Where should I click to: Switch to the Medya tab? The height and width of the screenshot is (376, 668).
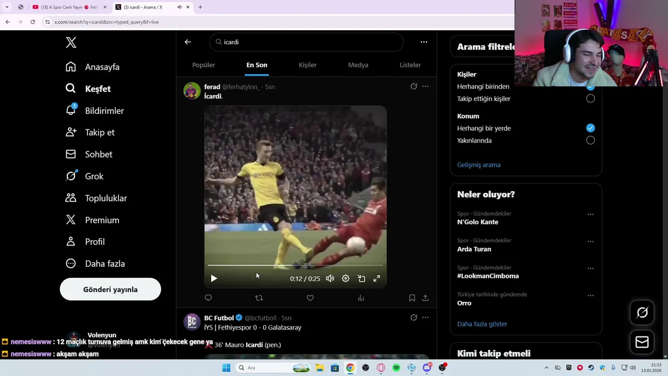pyautogui.click(x=358, y=65)
